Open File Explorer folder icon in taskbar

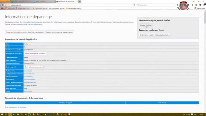[x=18, y=114]
